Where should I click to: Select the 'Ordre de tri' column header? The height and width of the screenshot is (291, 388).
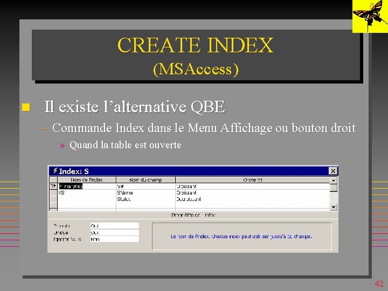click(x=253, y=180)
